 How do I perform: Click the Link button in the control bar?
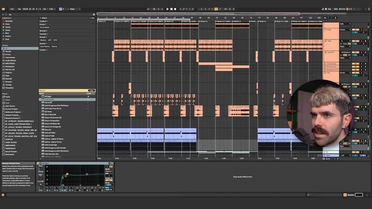[12, 9]
